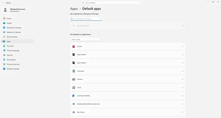Click the Privacy & security shield icon
This screenshot has height=118, width=221.
pos(4,64)
